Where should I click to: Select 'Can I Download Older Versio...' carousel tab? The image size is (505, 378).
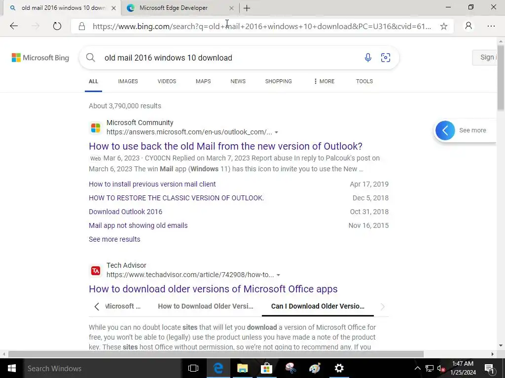pos(318,306)
